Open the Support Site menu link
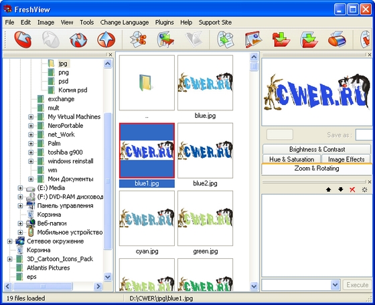This screenshot has width=375, height=305. (215, 23)
